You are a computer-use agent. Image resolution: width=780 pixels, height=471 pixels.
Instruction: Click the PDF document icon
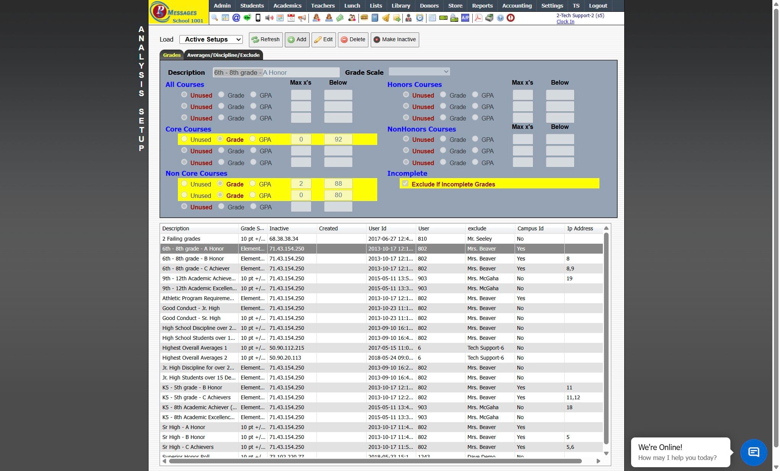click(478, 18)
